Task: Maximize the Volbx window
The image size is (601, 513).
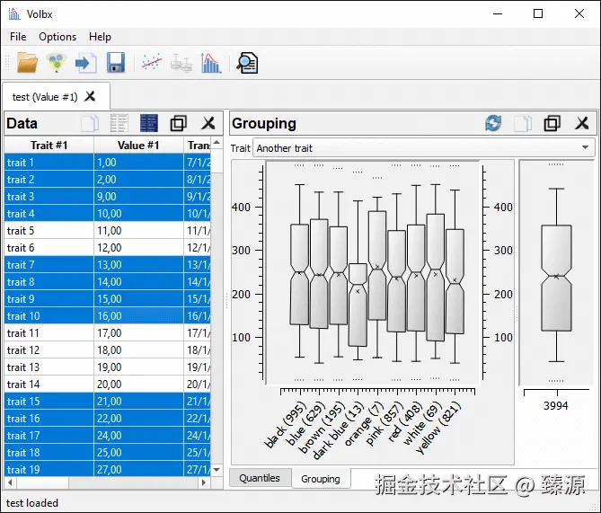Action: click(538, 13)
